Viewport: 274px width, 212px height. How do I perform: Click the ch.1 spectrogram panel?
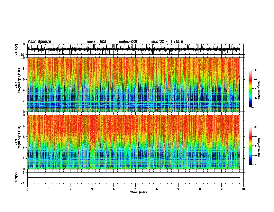pyautogui.click(x=133, y=85)
